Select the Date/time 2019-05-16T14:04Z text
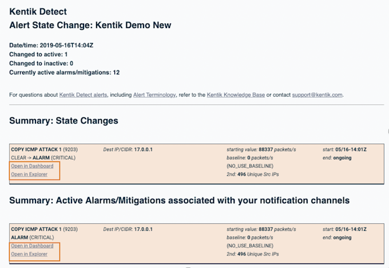 [51, 45]
